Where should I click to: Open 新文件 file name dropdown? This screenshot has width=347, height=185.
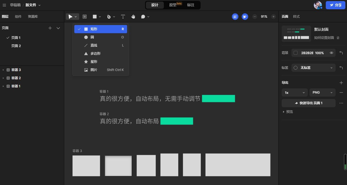point(33,5)
